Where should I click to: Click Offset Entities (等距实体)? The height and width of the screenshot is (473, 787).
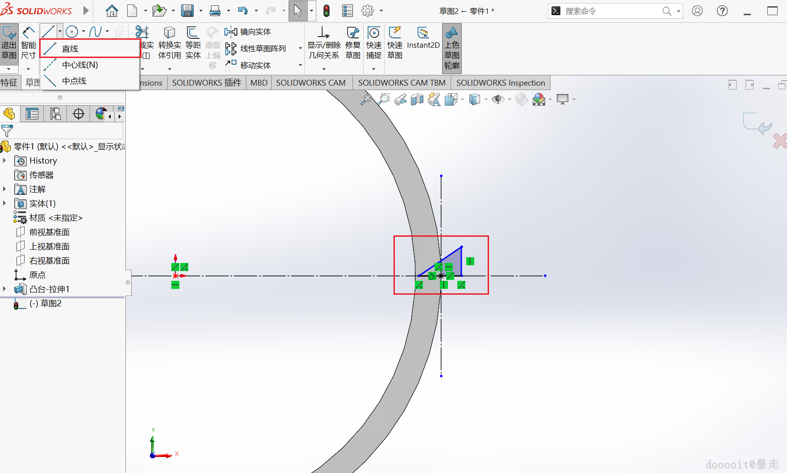coord(193,43)
